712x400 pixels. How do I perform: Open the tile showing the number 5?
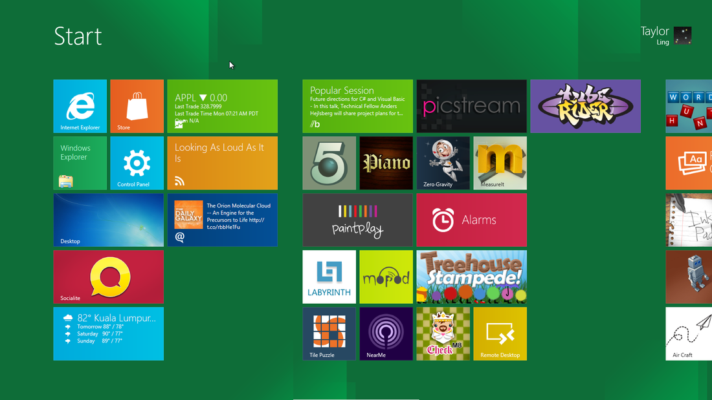[329, 163]
